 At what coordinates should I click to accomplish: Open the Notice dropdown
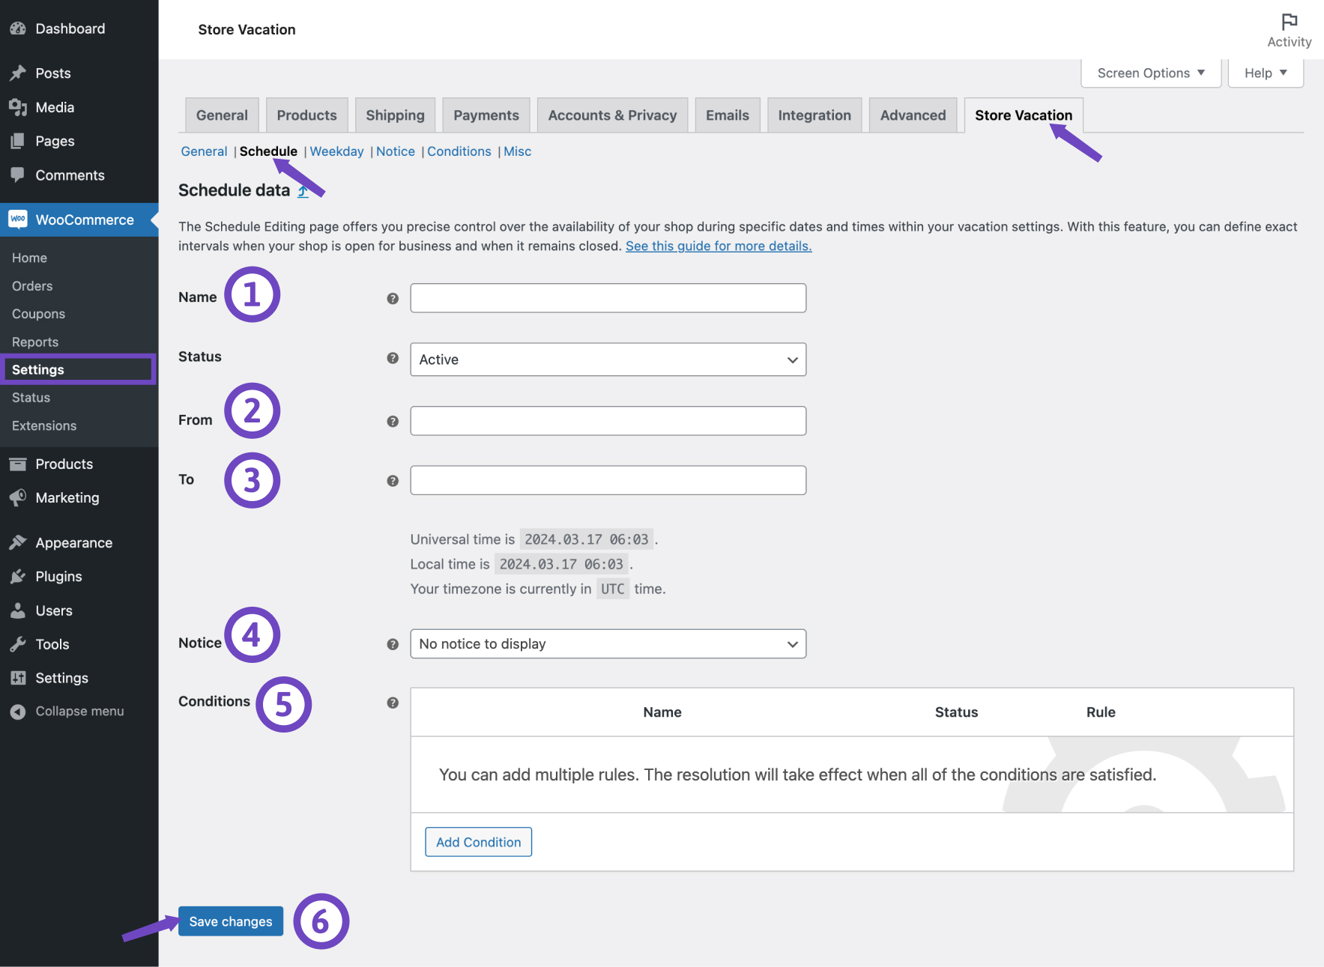607,643
